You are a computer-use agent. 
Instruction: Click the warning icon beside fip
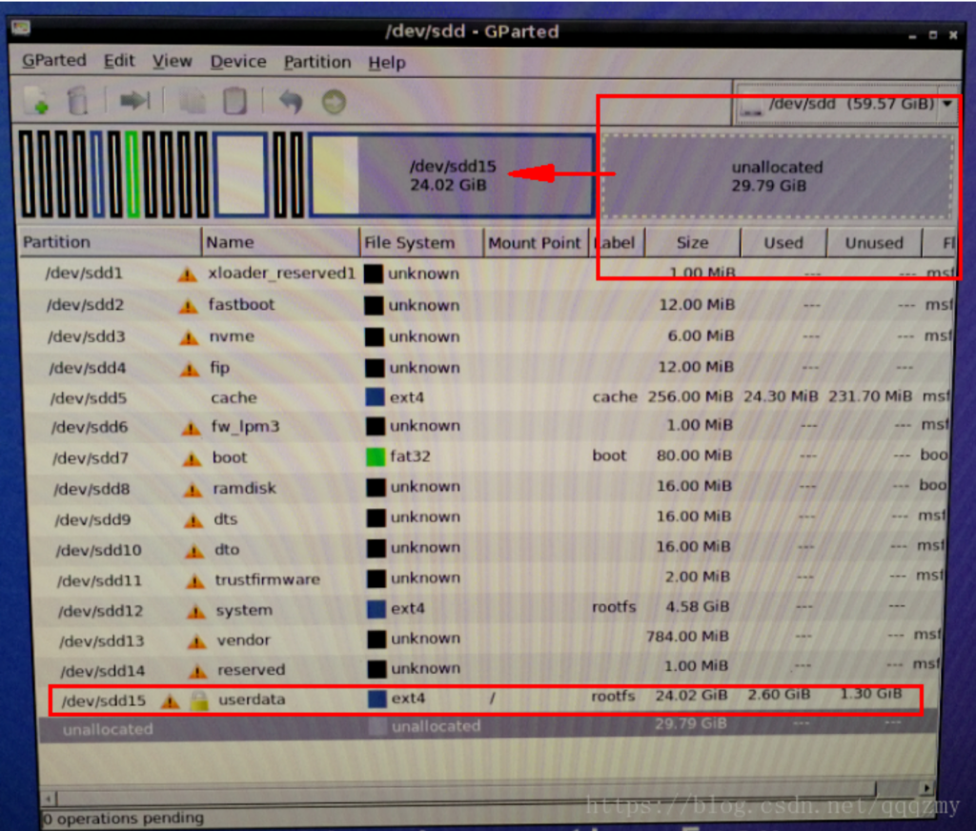[190, 369]
